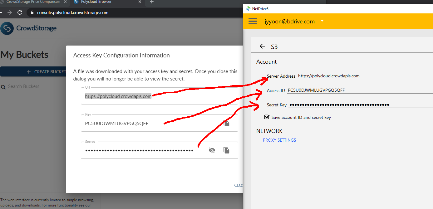Screen dimensions: 433x209
Task: Go back from the S3 page
Action: point(262,46)
